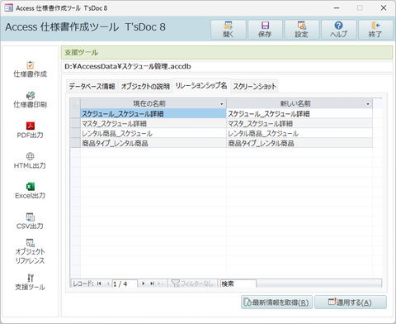396x324 pixels.
Task: Go to previous record in navigator
Action: pos(108,283)
